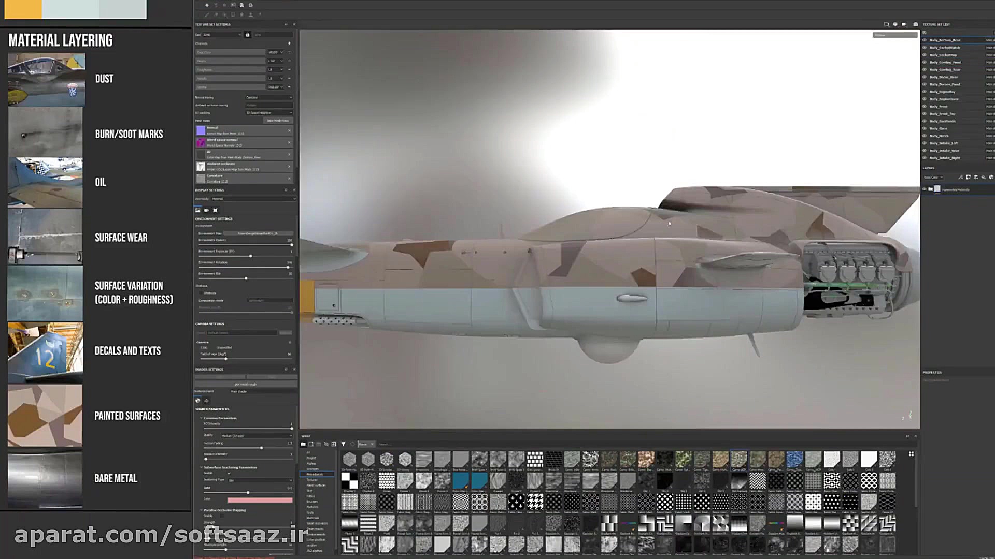The height and width of the screenshot is (559, 995).
Task: Click the shelf folder icon
Action: coord(303,444)
